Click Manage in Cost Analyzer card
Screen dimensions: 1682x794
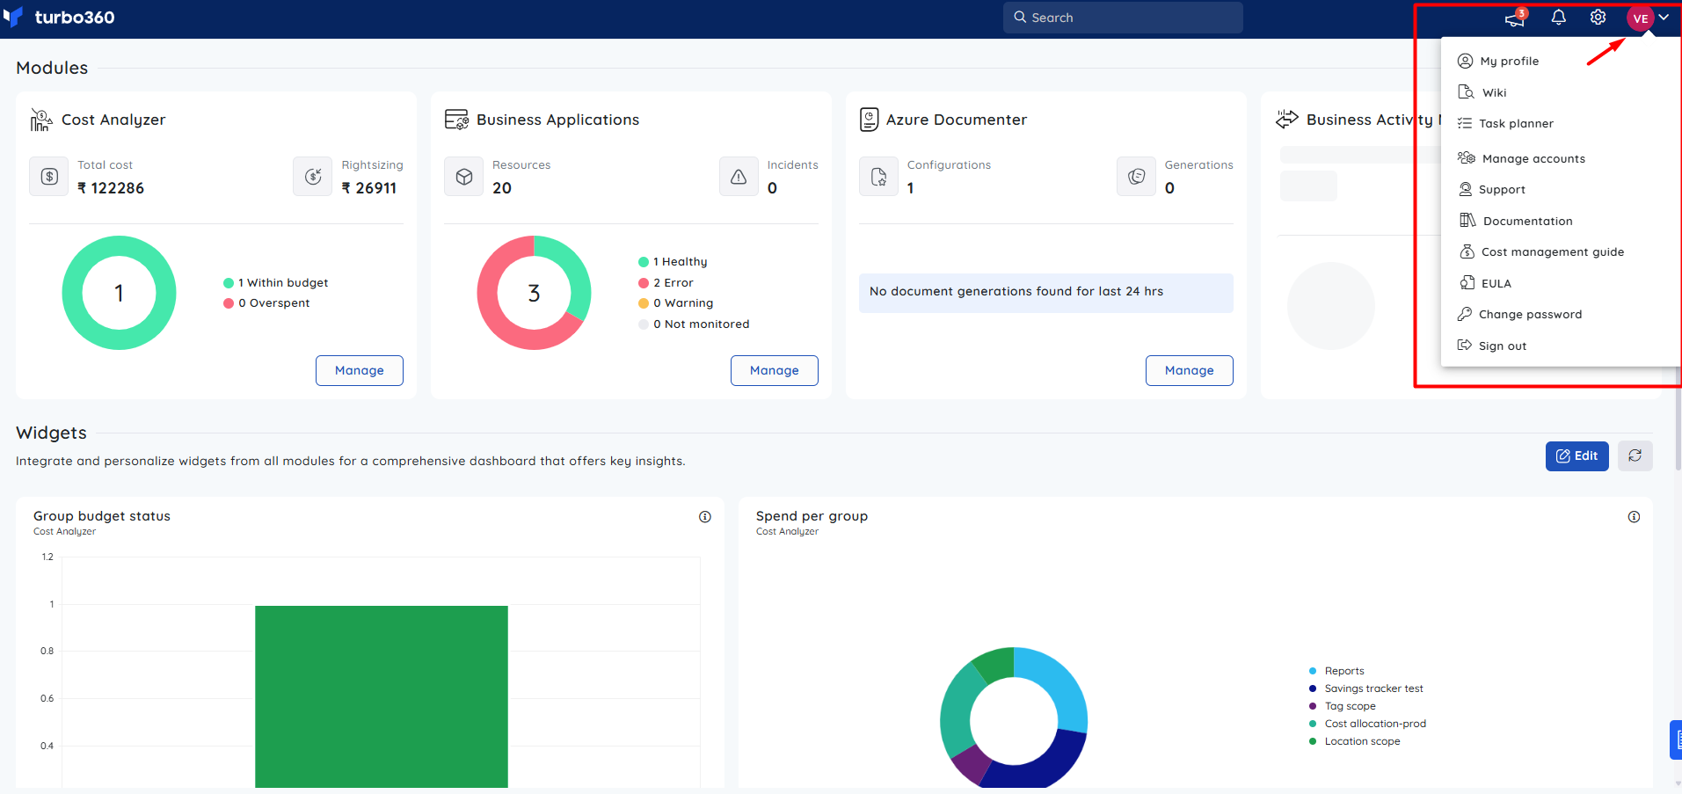coord(360,370)
